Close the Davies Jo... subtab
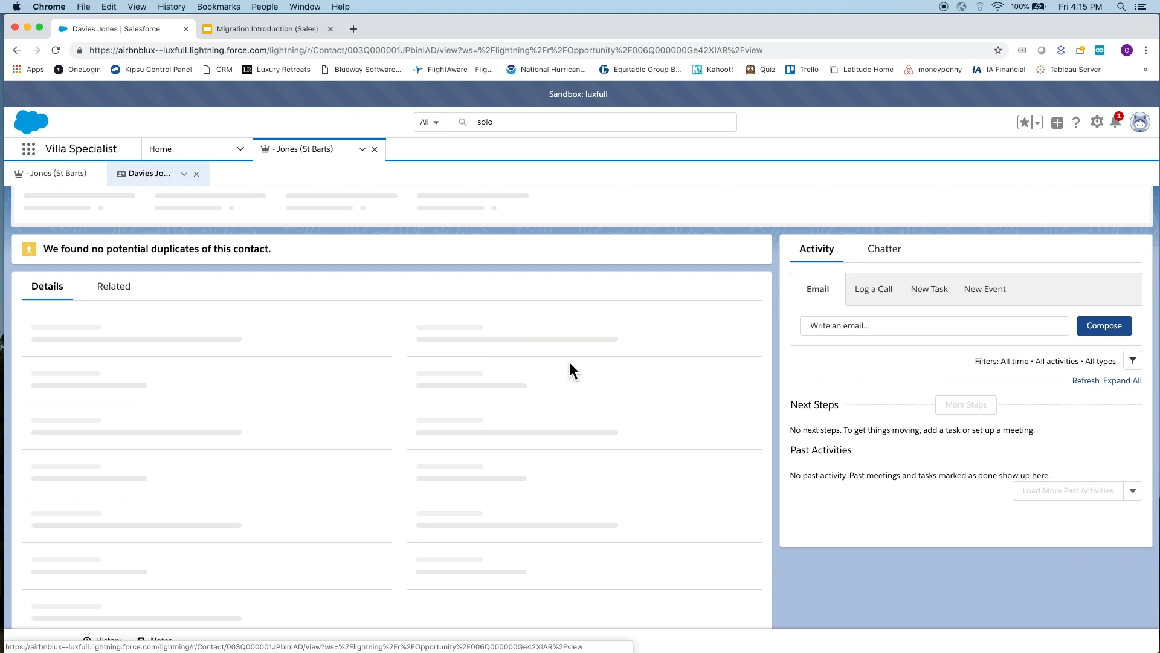Viewport: 1160px width, 653px height. pos(196,174)
